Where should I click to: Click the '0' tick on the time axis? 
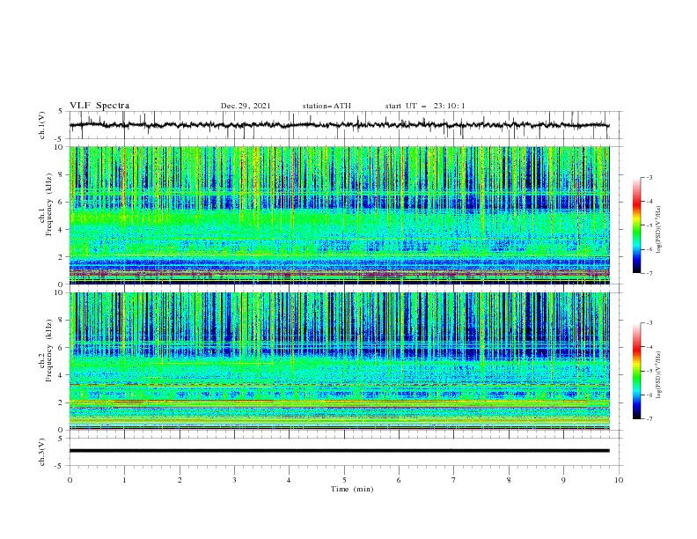[x=70, y=480]
